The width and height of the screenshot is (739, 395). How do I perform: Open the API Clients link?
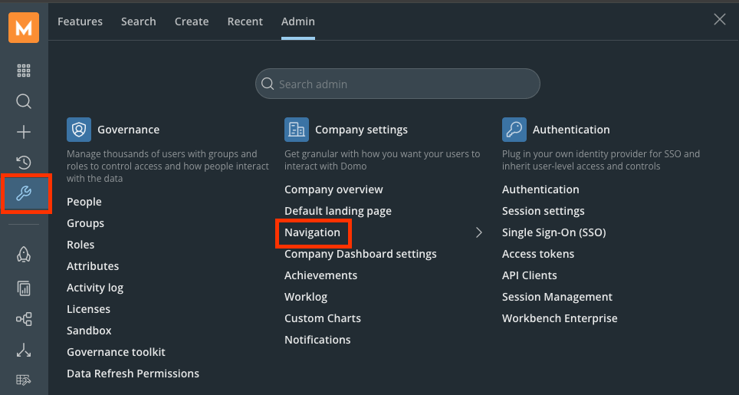(x=529, y=275)
